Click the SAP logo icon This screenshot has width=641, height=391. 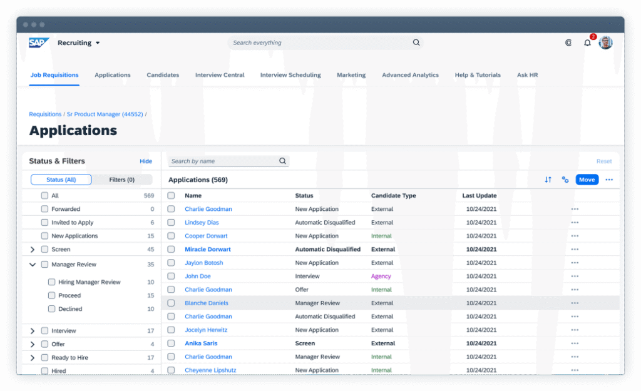click(39, 43)
